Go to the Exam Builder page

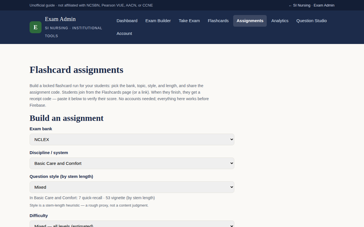[x=158, y=21]
